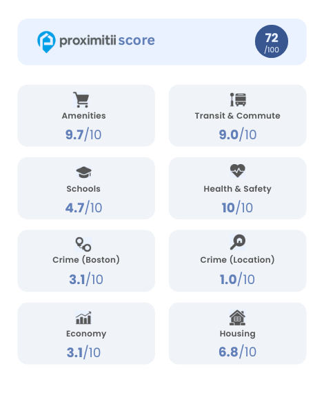The width and height of the screenshot is (324, 393).
Task: Open the proximitii score title text
Action: (x=108, y=41)
